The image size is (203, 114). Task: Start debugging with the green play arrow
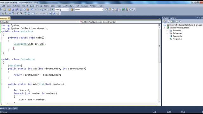53,9
